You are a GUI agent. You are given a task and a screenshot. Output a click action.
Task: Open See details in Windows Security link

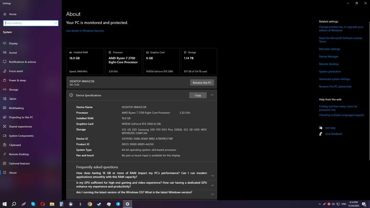pos(85,31)
